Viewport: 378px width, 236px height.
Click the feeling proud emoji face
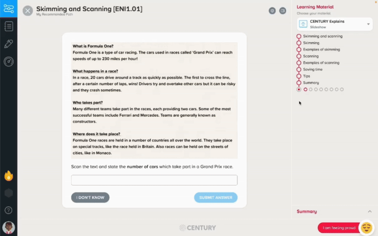366,228
